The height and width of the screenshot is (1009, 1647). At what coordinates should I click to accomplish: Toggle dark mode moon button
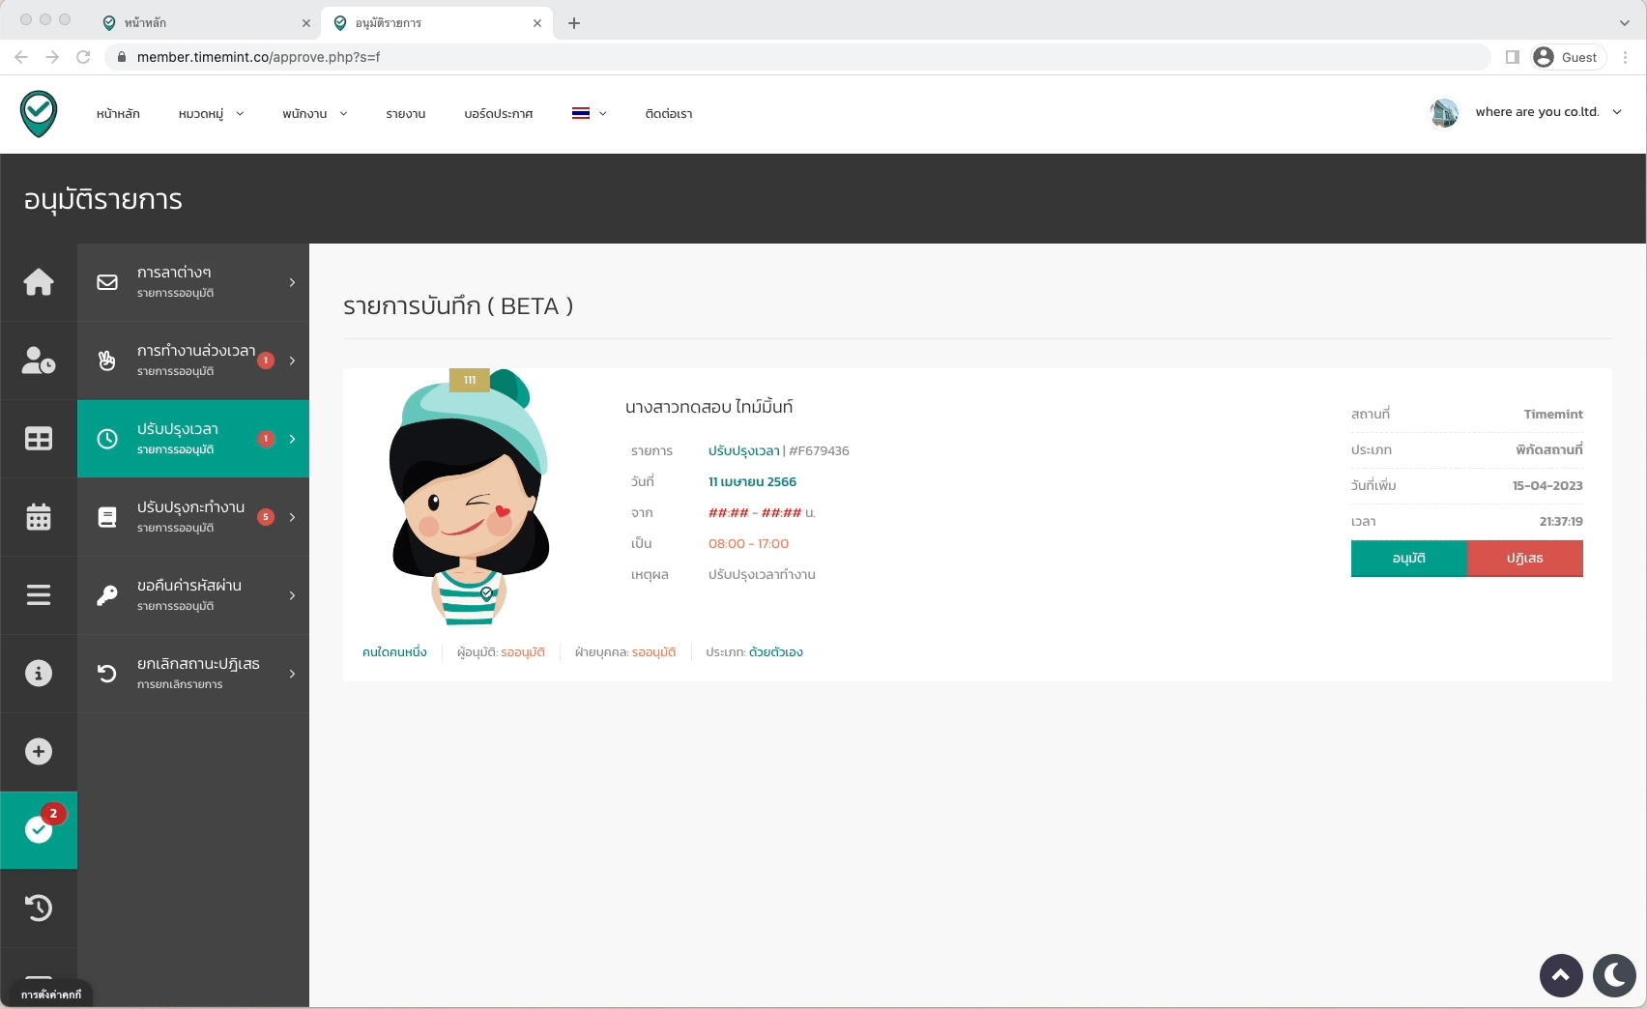pyautogui.click(x=1613, y=975)
